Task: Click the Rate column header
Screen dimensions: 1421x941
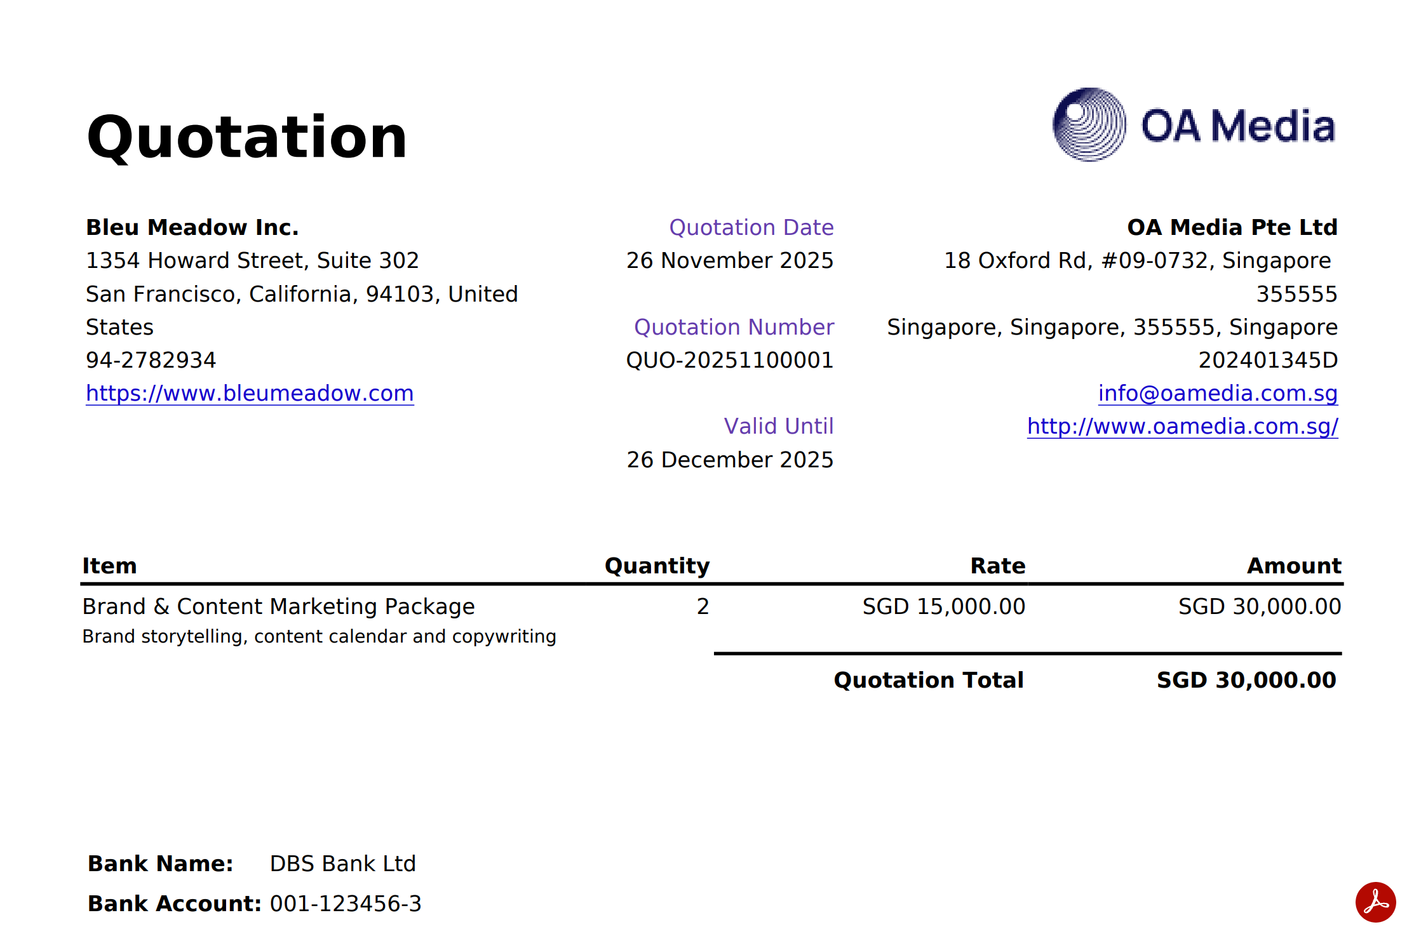Action: (x=997, y=566)
